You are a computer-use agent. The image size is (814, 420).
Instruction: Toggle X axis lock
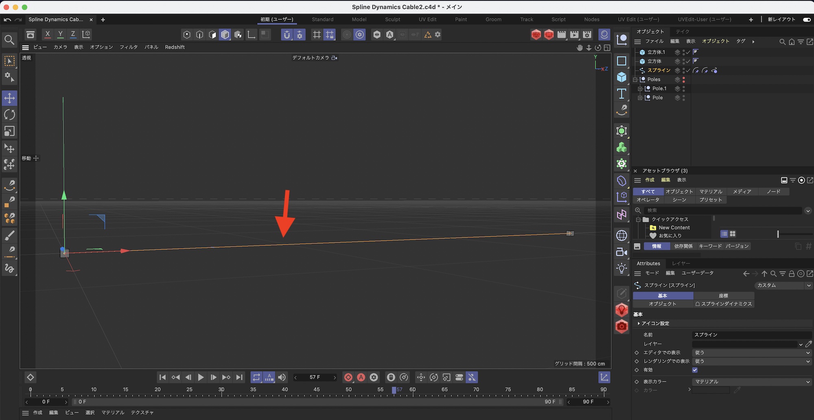point(48,35)
